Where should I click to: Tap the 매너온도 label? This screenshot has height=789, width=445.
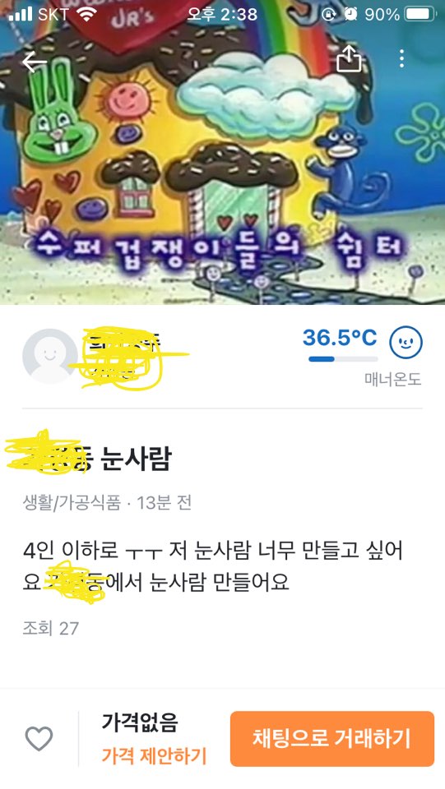[x=392, y=380]
